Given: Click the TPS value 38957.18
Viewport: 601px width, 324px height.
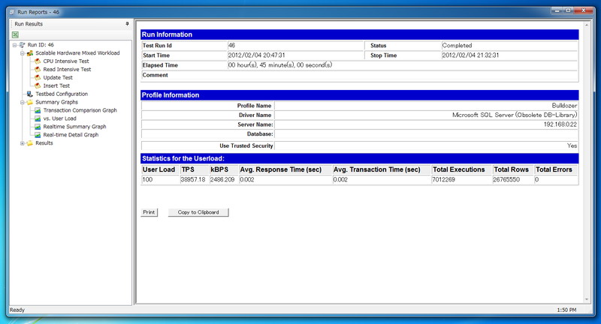Looking at the screenshot, I should (193, 179).
